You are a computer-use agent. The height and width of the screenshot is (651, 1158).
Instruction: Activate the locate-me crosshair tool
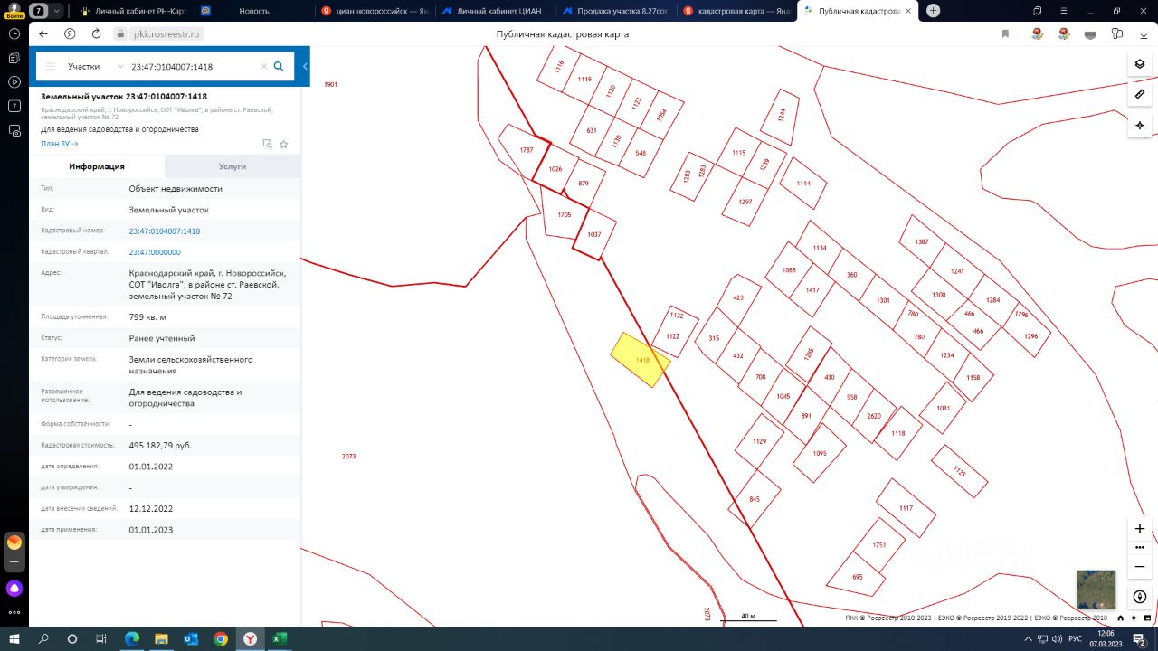coord(1140,125)
